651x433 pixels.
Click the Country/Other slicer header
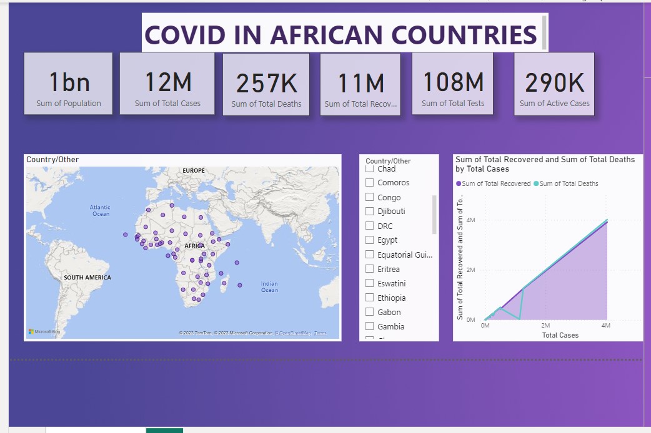(388, 161)
